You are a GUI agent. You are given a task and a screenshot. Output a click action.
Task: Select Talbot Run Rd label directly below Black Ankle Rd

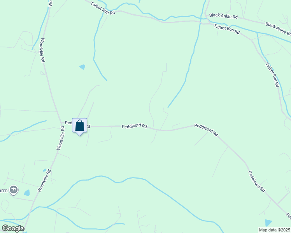(227, 29)
